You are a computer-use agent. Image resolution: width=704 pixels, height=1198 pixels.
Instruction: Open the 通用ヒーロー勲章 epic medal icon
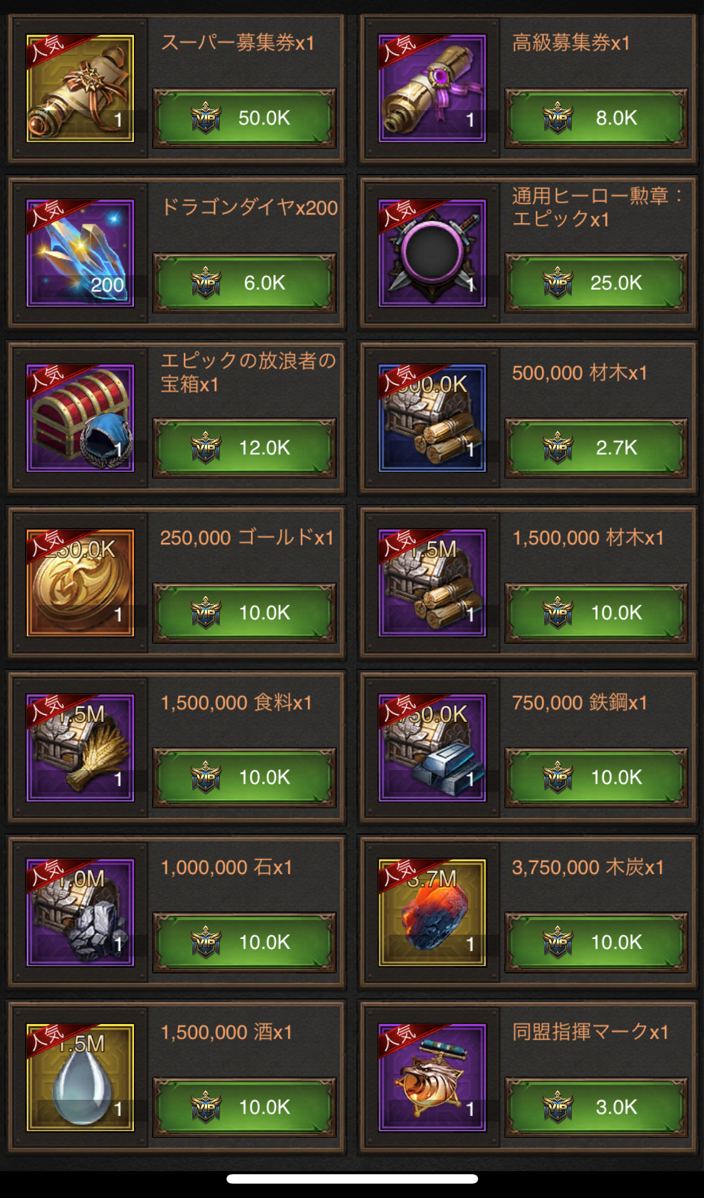click(432, 253)
